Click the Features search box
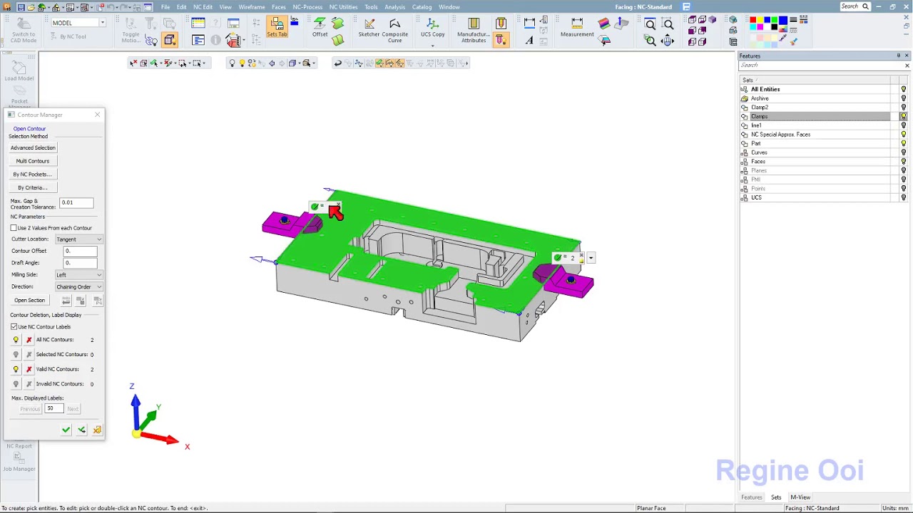Screen dimensions: 913x513 coord(820,66)
